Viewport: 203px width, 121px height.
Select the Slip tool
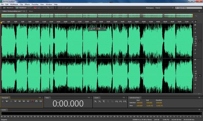[52, 8]
